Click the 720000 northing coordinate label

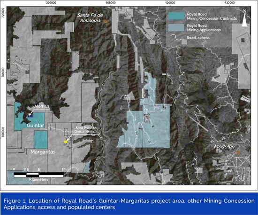click(3, 13)
